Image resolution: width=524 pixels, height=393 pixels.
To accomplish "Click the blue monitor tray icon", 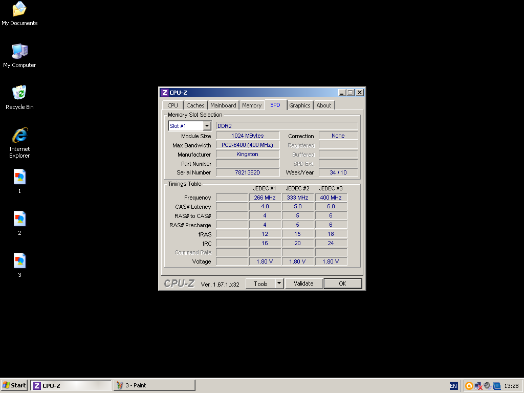I will (497, 386).
